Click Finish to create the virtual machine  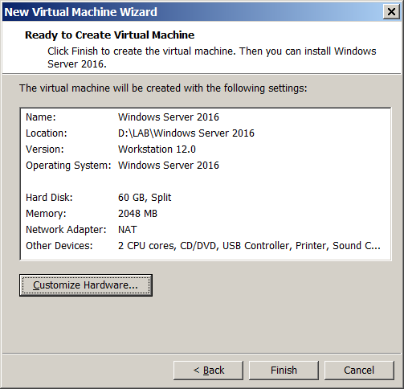[x=284, y=371]
